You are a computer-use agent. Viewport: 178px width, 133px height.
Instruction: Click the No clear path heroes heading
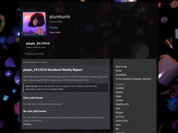[x=35, y=111]
